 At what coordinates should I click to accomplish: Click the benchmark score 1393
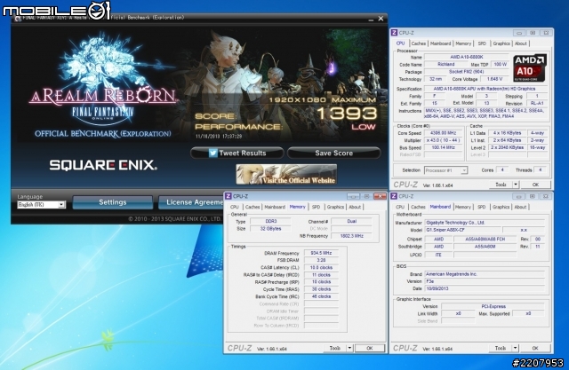pos(347,114)
